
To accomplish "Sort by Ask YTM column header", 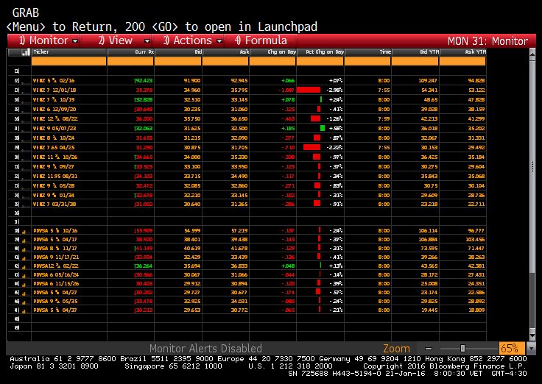I will pyautogui.click(x=462, y=51).
